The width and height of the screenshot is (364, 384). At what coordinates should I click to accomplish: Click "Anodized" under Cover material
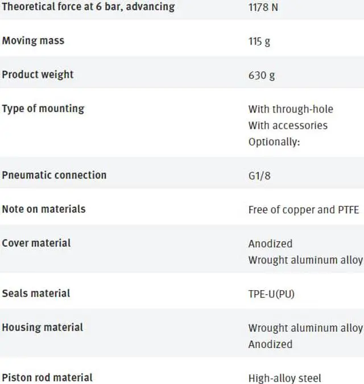click(270, 243)
